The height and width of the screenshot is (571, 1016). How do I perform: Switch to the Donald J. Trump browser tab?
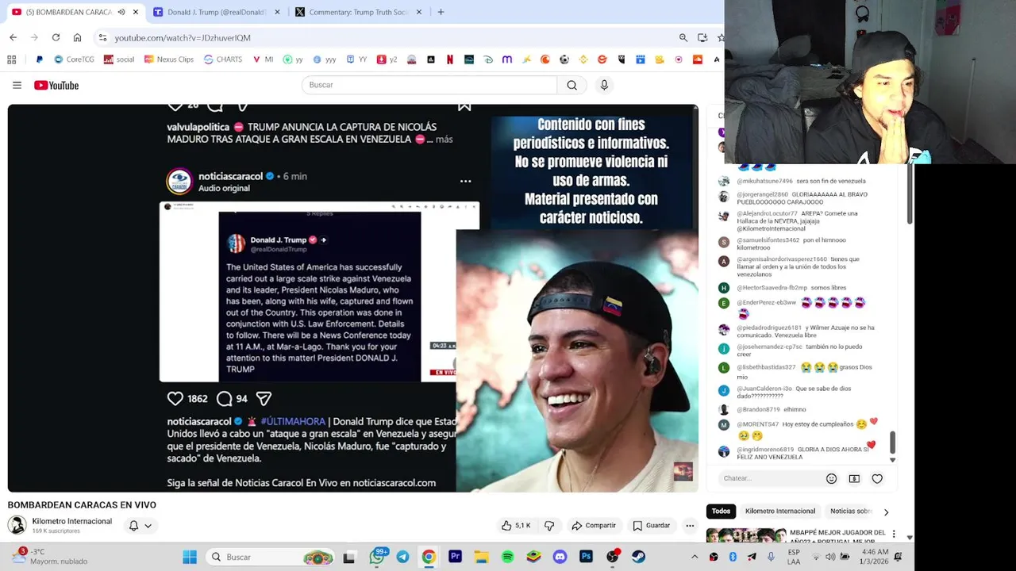[216, 12]
